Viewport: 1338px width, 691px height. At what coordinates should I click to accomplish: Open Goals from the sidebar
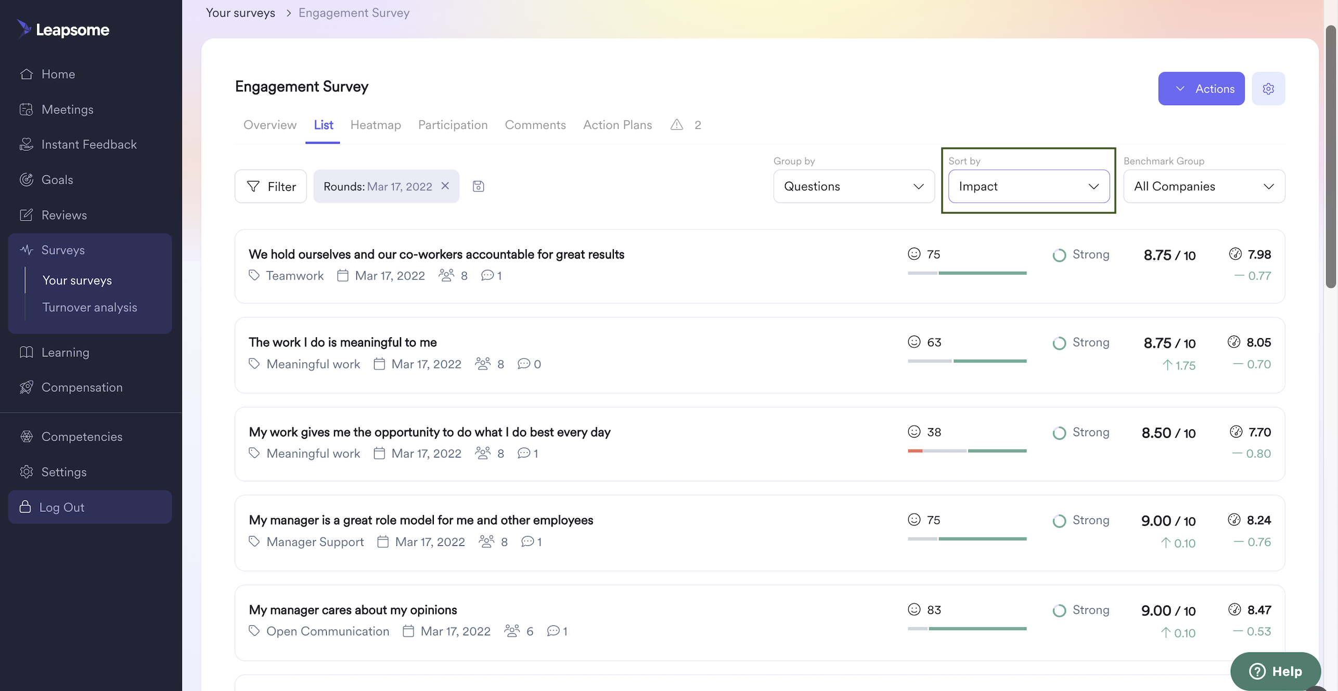[57, 180]
